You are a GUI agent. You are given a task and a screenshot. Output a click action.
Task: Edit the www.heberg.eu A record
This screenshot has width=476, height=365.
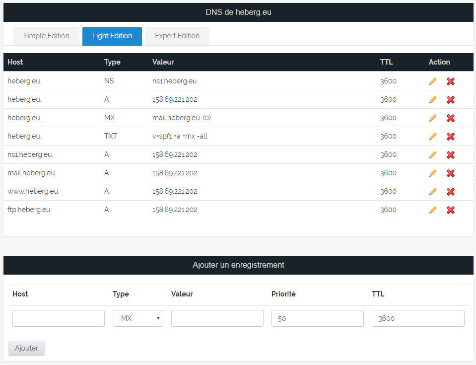pos(432,192)
